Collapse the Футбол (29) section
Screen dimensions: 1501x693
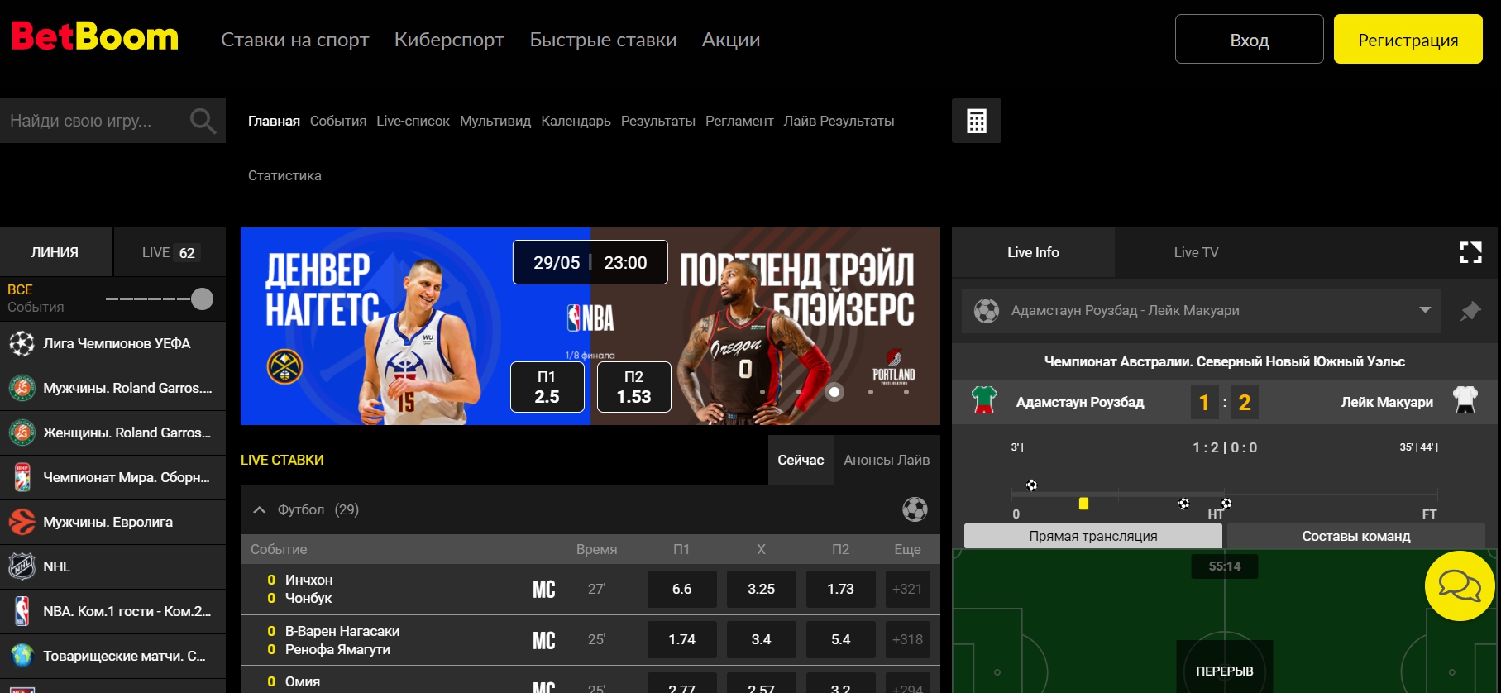260,509
